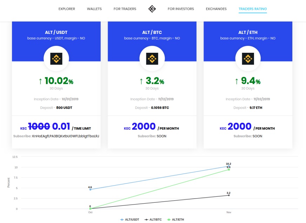This screenshot has width=306, height=223.
Task: Click the 10.2 data point on chart
Action: tap(229, 166)
